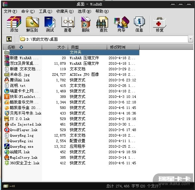Select the parent folder ".." row
This screenshot has height=190, width=195.
tap(12, 52)
